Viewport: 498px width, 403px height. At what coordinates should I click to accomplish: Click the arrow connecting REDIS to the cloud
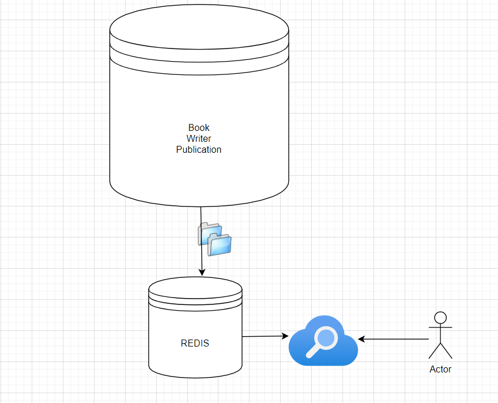click(265, 337)
